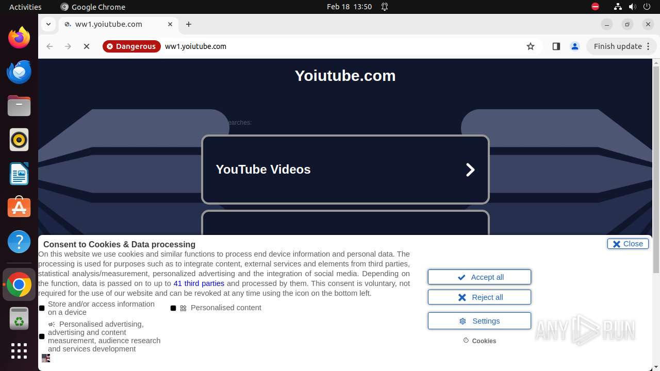Viewport: 660px width, 371px height.
Task: Open the Files manager in dock
Action: pyautogui.click(x=19, y=106)
